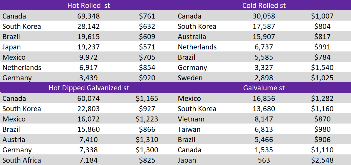
Task: Select the 563 tonnage value
Action: click(x=263, y=160)
